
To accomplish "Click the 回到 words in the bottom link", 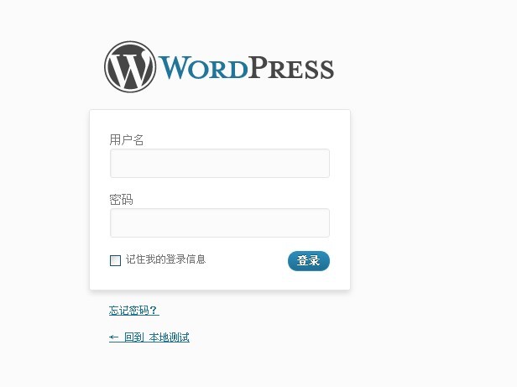I will [x=134, y=337].
